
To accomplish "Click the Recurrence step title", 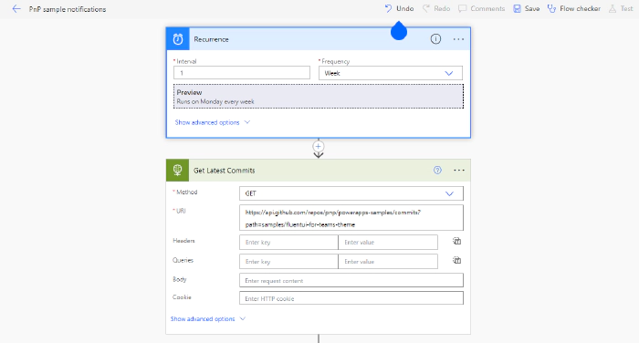I will [x=211, y=39].
